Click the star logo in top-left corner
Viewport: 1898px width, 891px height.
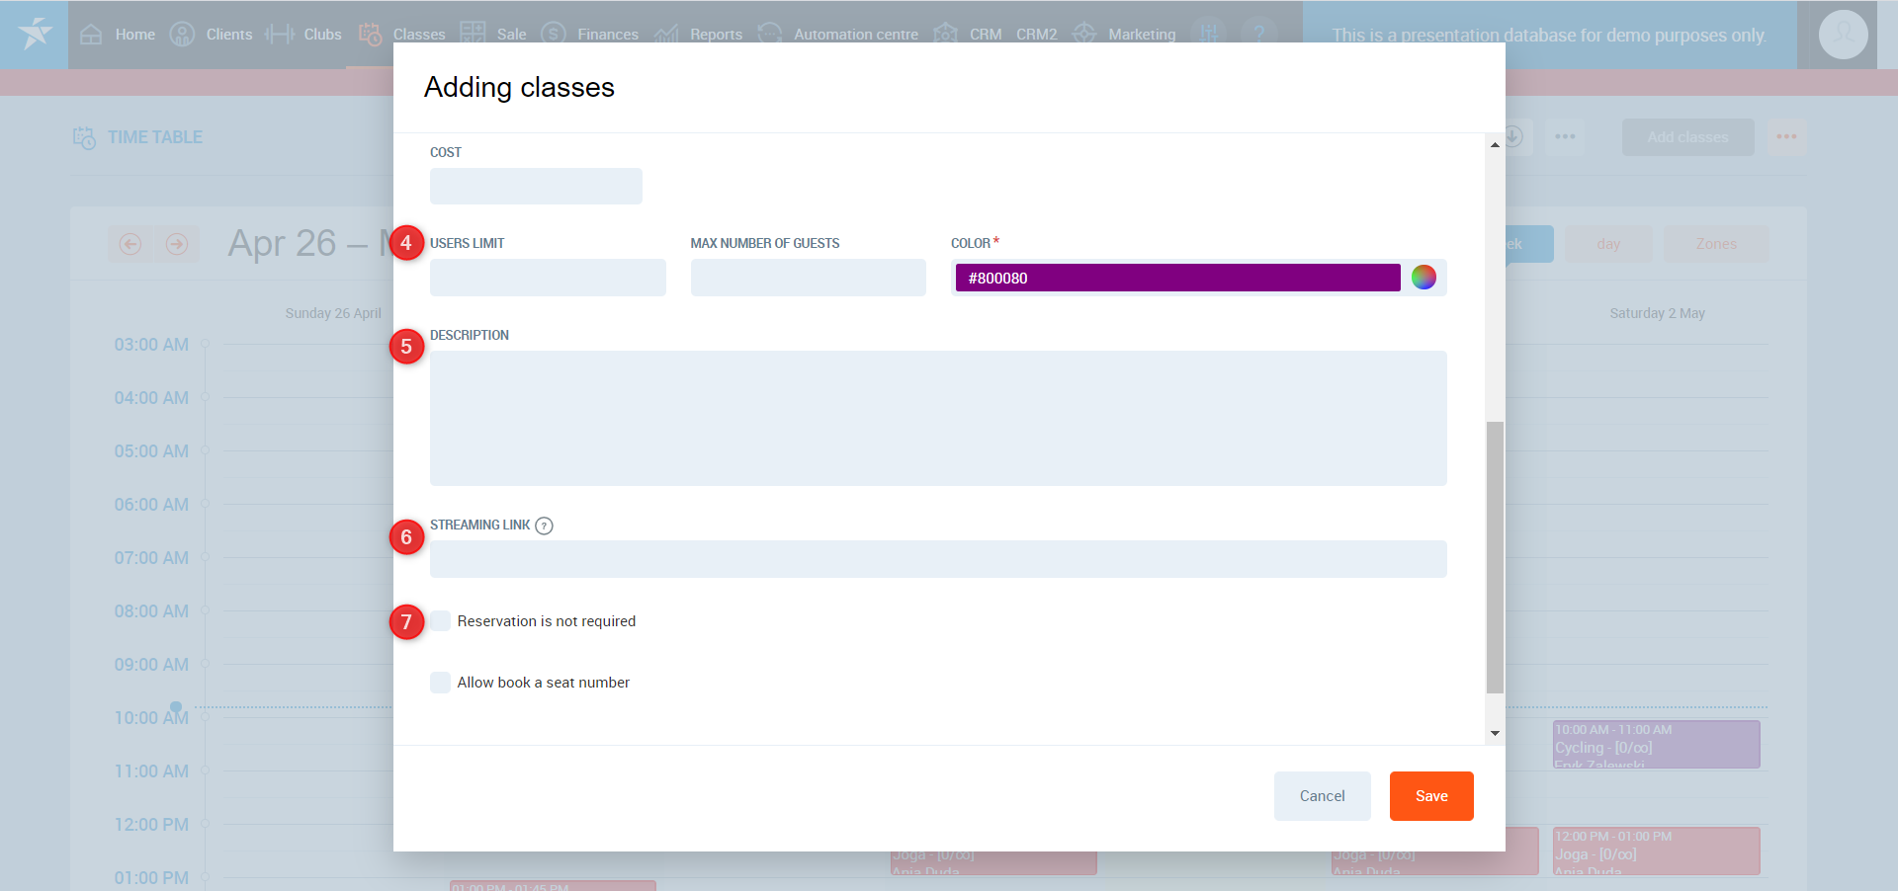coord(35,35)
